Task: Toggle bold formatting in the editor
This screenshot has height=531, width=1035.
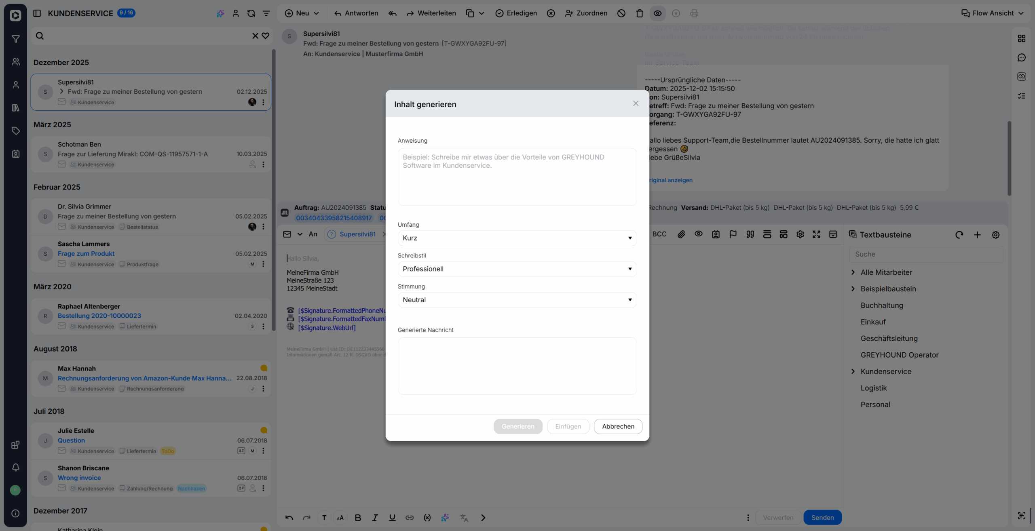Action: pyautogui.click(x=357, y=518)
